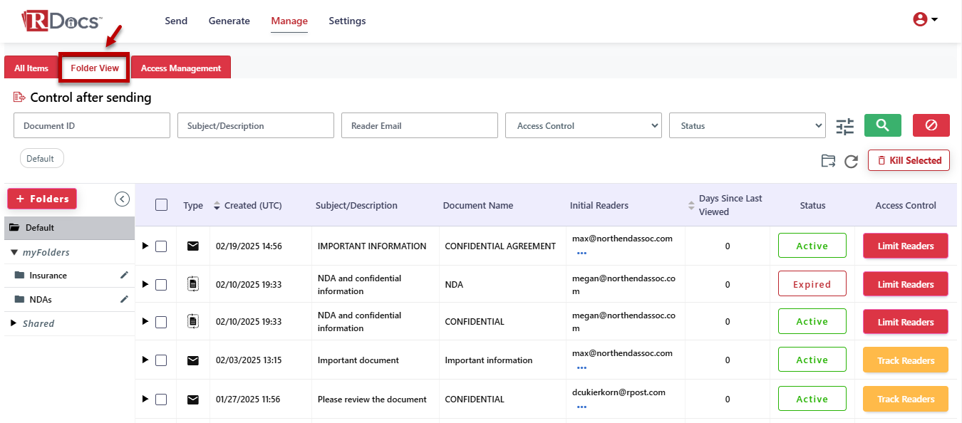
Task: Check the 02/10 CONFIDENTIAL row checkbox
Action: click(161, 322)
